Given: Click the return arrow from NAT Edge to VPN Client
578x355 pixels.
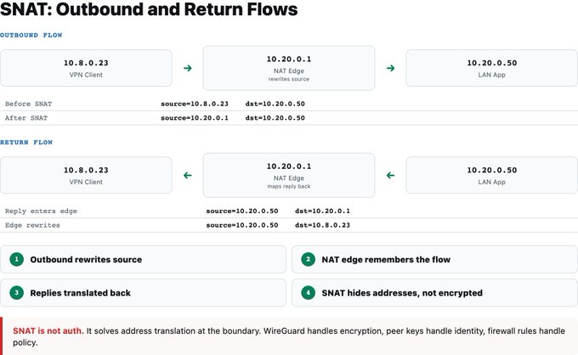Looking at the screenshot, I should 188,175.
